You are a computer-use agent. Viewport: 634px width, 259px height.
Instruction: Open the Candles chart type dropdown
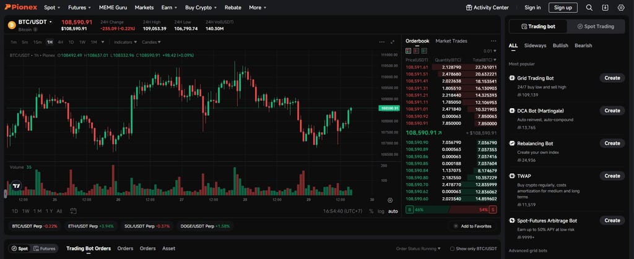(x=151, y=42)
